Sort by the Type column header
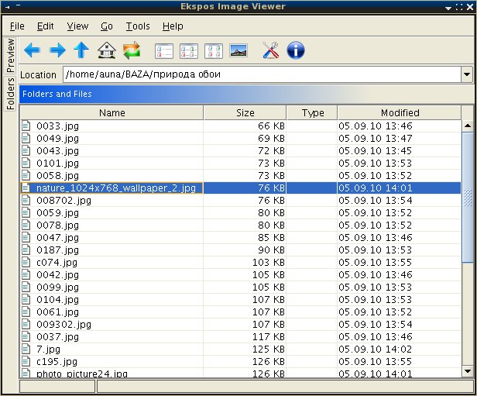 pos(312,112)
